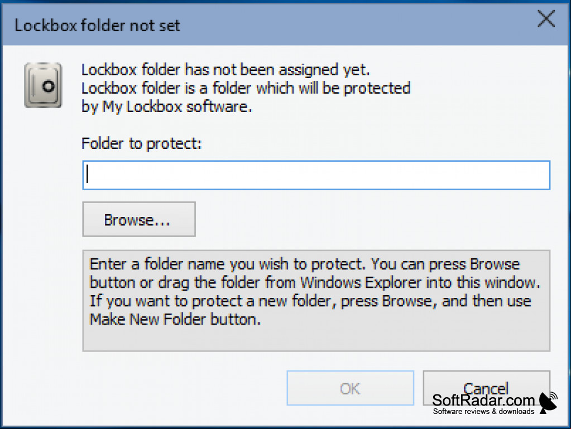This screenshot has width=571, height=429.
Task: Confirm with the OK button
Action: click(x=351, y=388)
